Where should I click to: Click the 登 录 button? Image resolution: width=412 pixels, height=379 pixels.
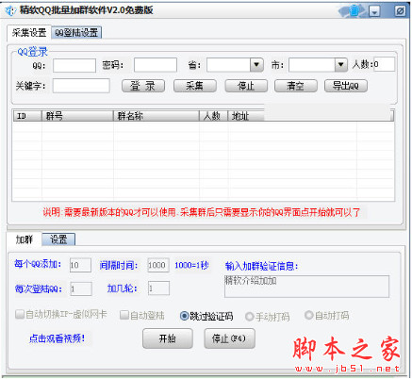pyautogui.click(x=143, y=86)
